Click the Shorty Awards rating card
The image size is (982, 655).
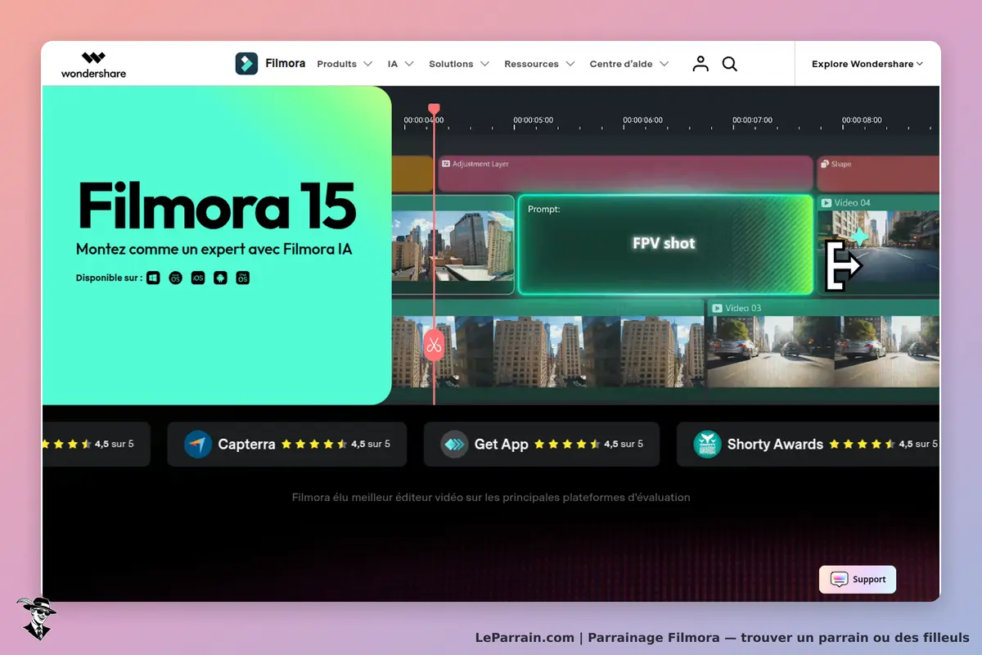(809, 445)
